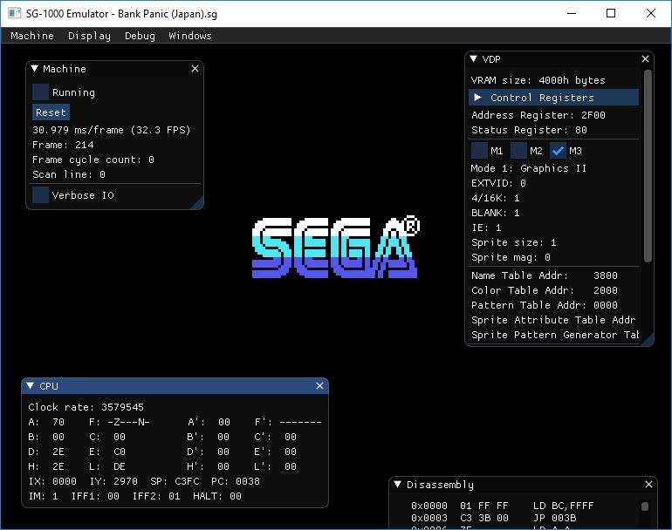Close the Machine panel with its X icon
This screenshot has width=672, height=530.
coord(195,69)
